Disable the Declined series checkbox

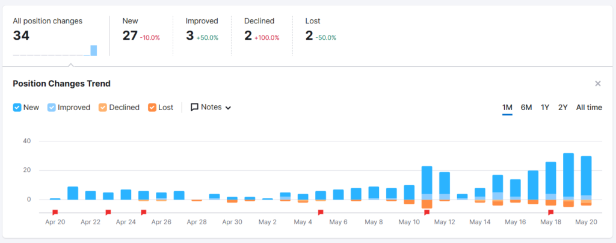click(x=102, y=108)
